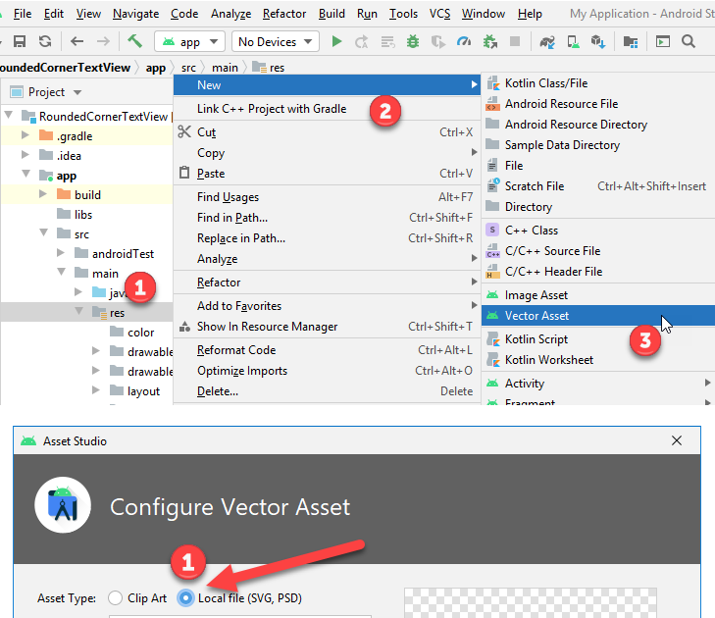
Task: Click the green Debug bug icon
Action: 413,41
